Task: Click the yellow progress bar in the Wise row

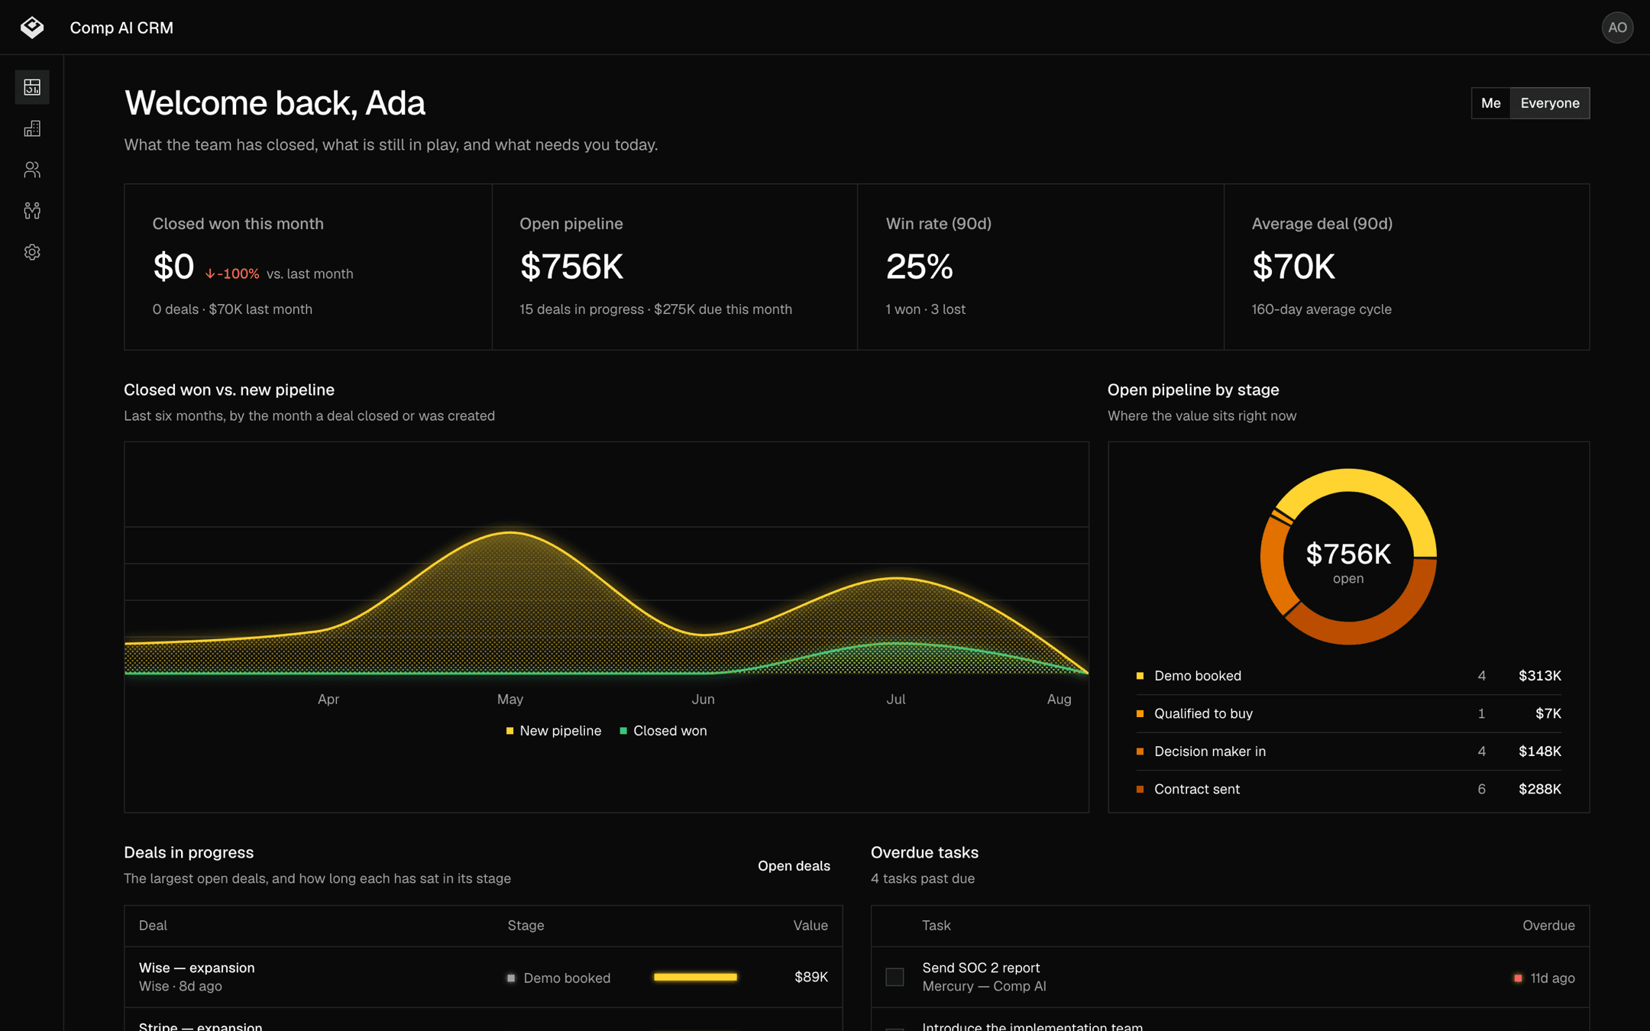Action: click(x=695, y=977)
